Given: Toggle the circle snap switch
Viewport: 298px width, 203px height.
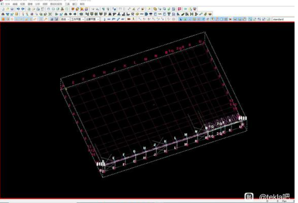Looking at the screenshot, I should point(12,19).
